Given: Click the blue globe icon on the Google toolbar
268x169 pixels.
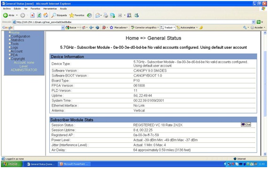Looking at the screenshot, I should 97,28.
